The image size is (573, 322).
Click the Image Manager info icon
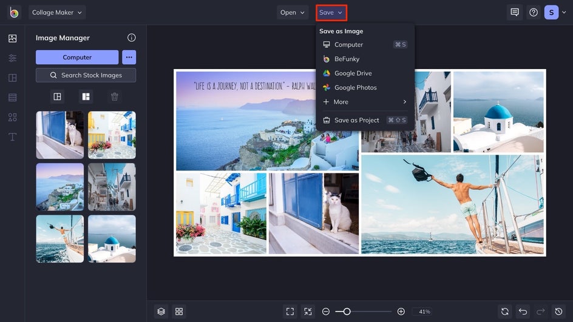pyautogui.click(x=132, y=38)
